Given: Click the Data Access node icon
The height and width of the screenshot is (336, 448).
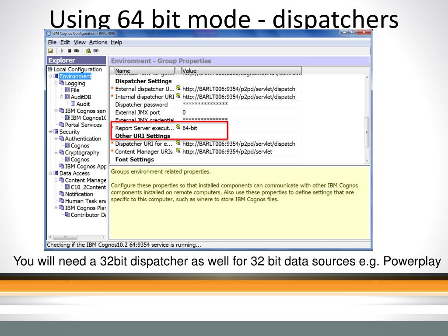Looking at the screenshot, I should tap(56, 173).
